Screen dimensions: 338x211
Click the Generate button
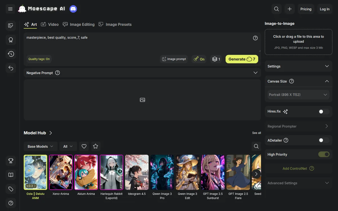[x=242, y=59]
